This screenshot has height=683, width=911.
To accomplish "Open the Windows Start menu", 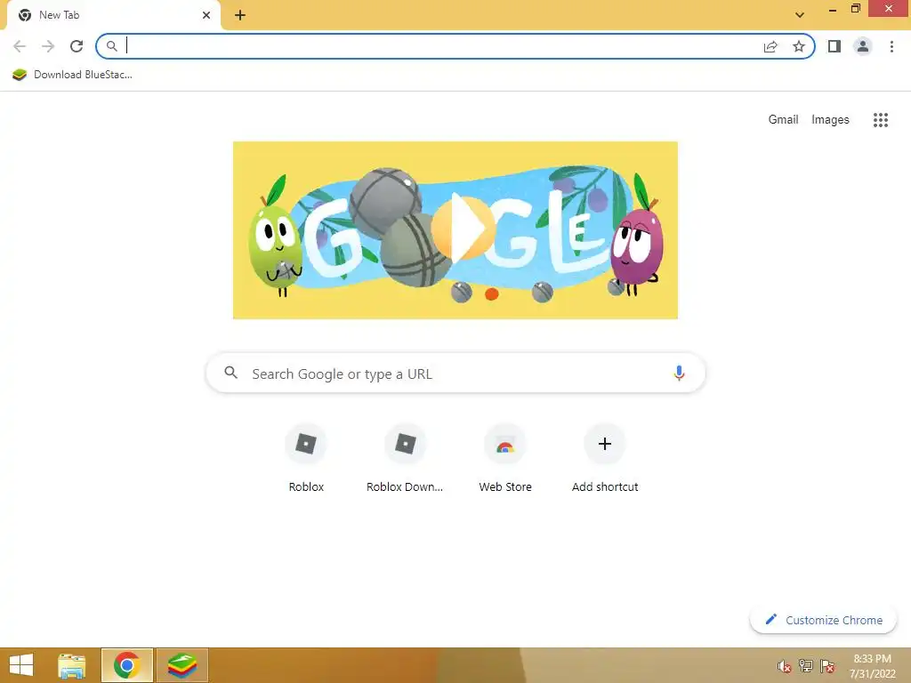I will (21, 665).
